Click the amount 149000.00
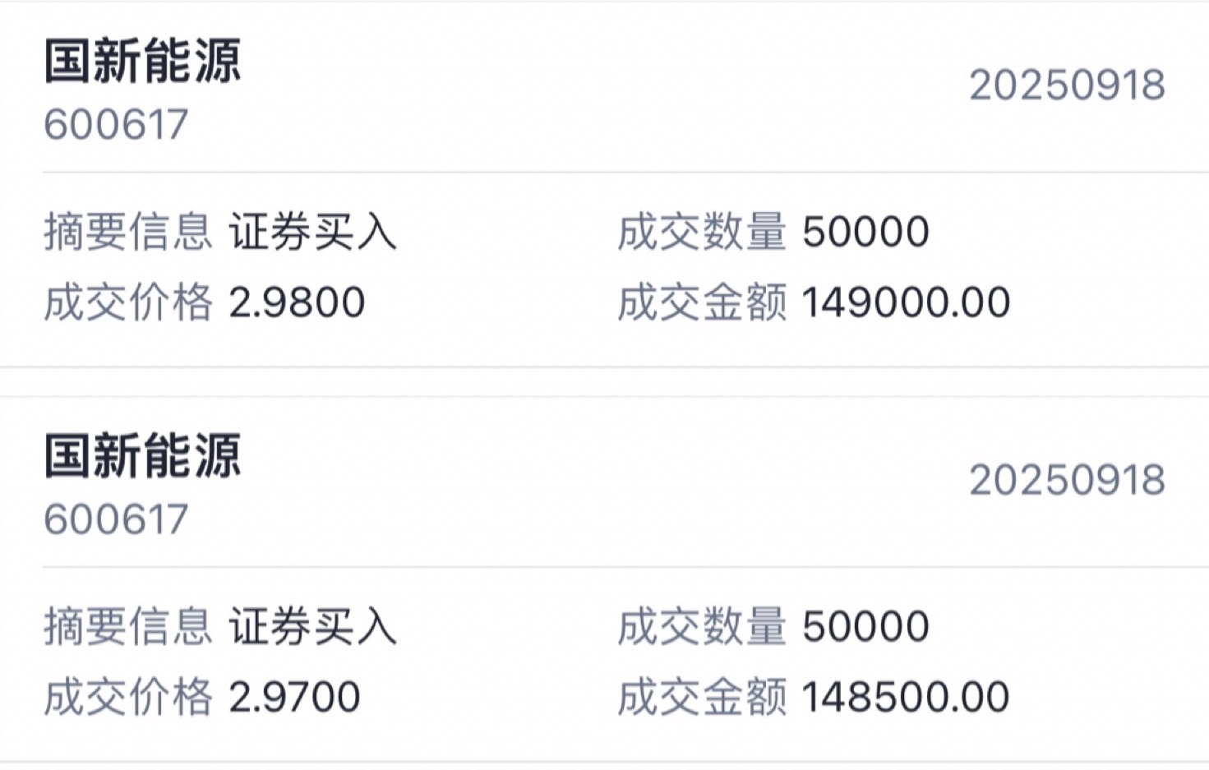This screenshot has width=1209, height=770. [x=906, y=302]
